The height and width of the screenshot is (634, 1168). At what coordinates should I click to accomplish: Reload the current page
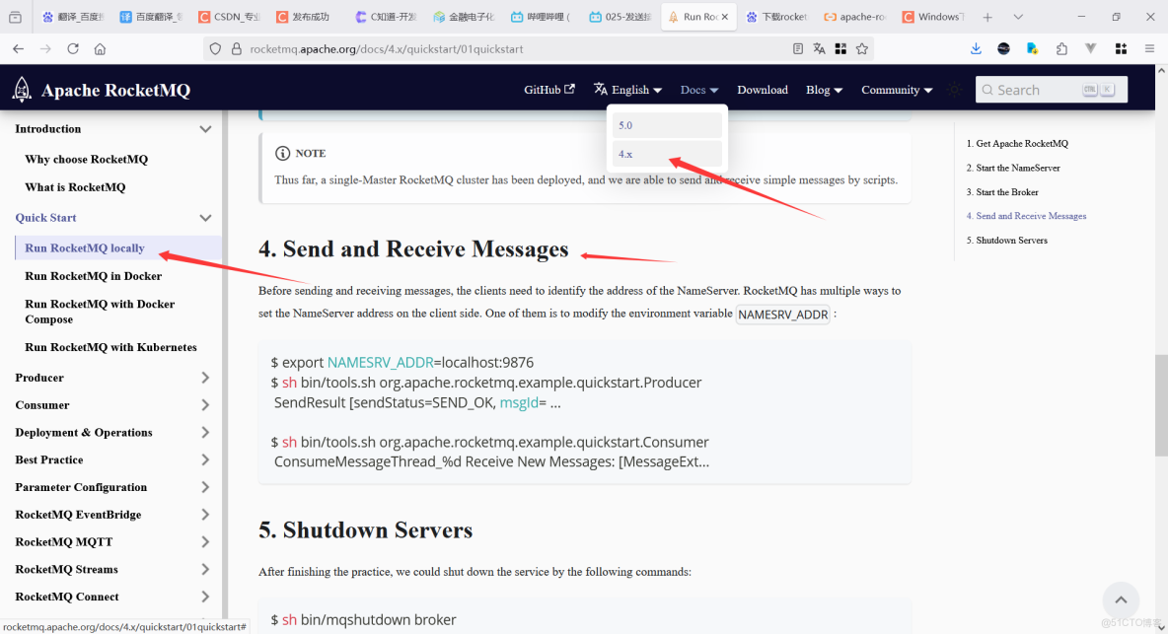click(x=73, y=49)
